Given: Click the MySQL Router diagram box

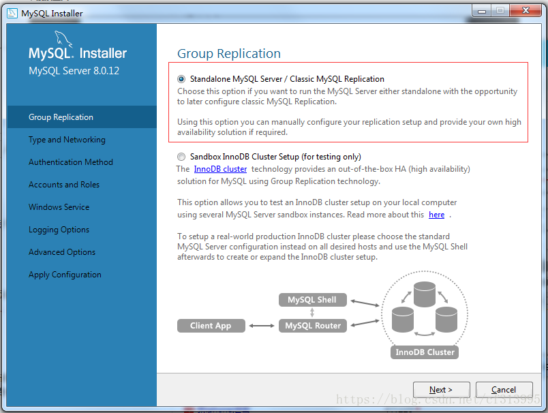Looking at the screenshot, I should click(x=312, y=326).
